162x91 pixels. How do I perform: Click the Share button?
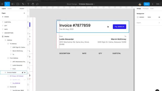pos(147,4)
